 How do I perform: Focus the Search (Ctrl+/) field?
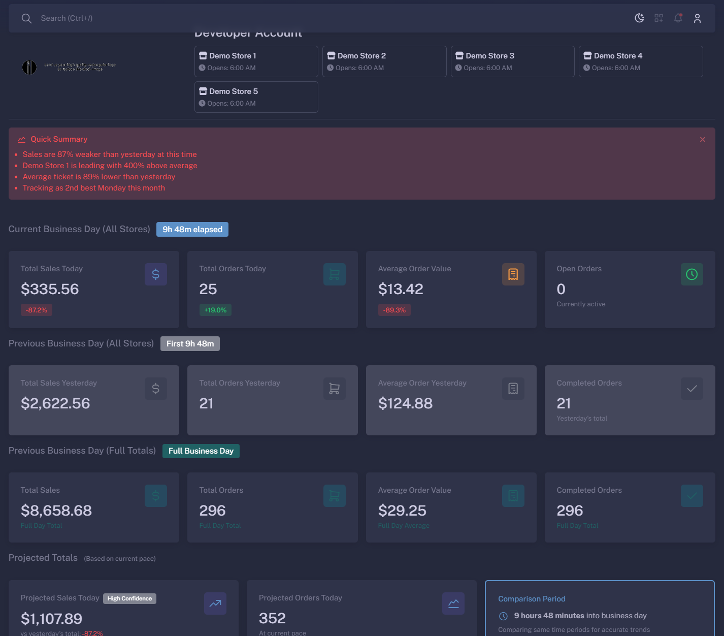pos(203,18)
